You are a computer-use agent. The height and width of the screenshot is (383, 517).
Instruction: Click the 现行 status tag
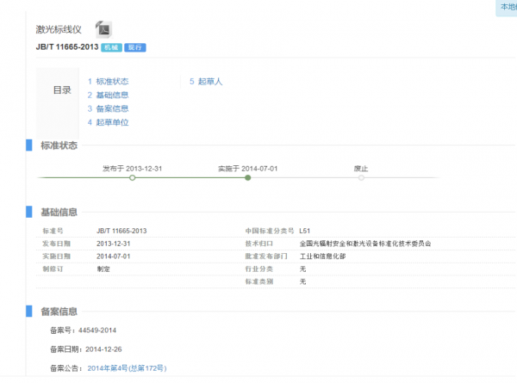[x=134, y=47]
